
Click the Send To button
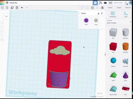pyautogui.click(x=128, y=8)
